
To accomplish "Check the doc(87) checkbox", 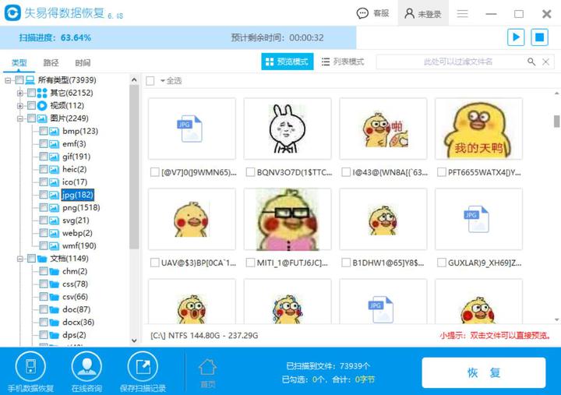I will (x=44, y=309).
